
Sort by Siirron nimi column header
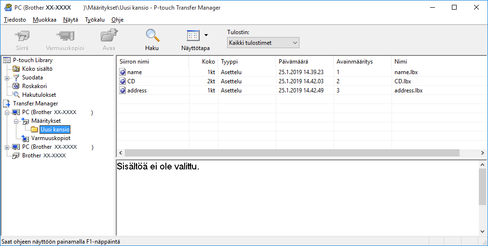pyautogui.click(x=152, y=62)
